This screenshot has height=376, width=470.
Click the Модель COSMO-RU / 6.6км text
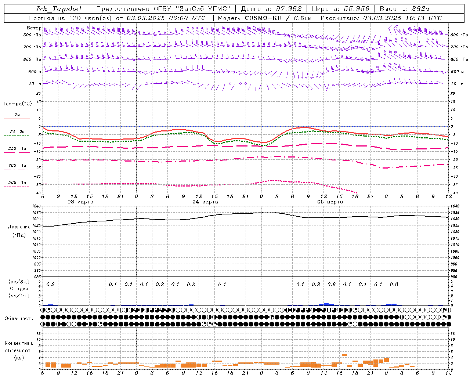pos(264,18)
